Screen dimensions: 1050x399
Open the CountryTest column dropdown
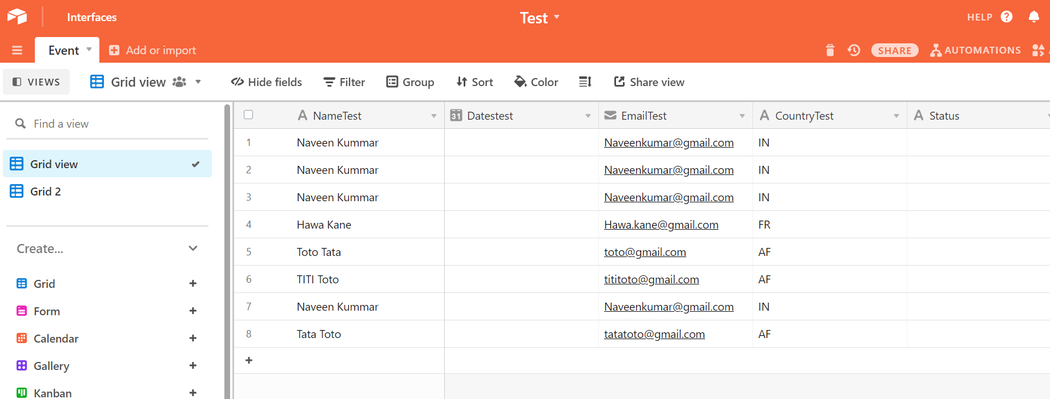(x=896, y=116)
